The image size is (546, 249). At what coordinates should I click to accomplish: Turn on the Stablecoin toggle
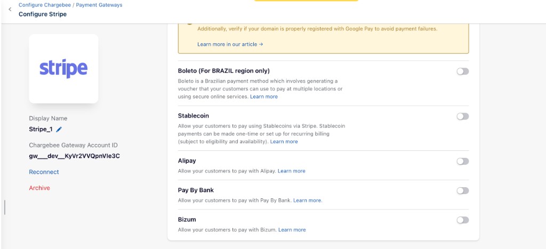(x=463, y=116)
